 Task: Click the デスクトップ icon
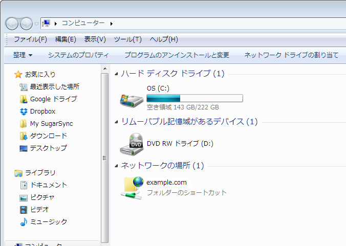click(24, 148)
